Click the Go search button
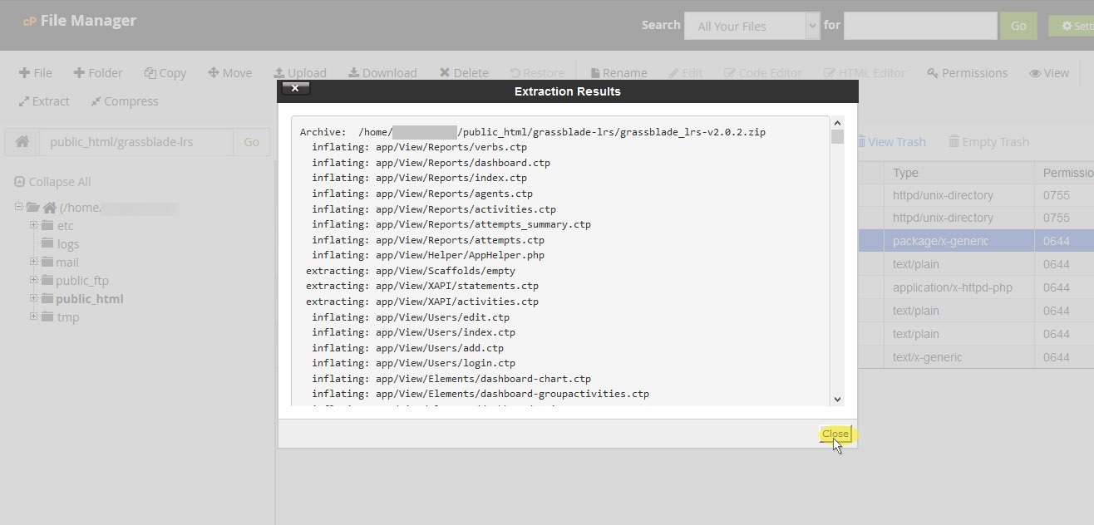Image resolution: width=1094 pixels, height=525 pixels. 1018,26
